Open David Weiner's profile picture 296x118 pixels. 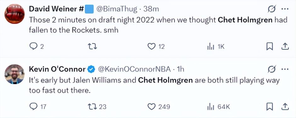tap(14, 14)
